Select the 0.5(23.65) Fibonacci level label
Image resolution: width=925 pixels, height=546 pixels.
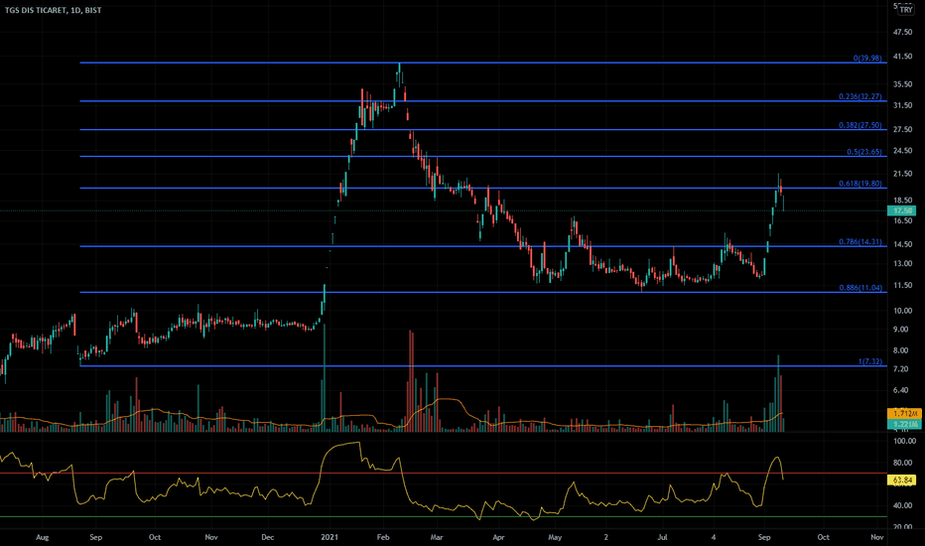864,152
